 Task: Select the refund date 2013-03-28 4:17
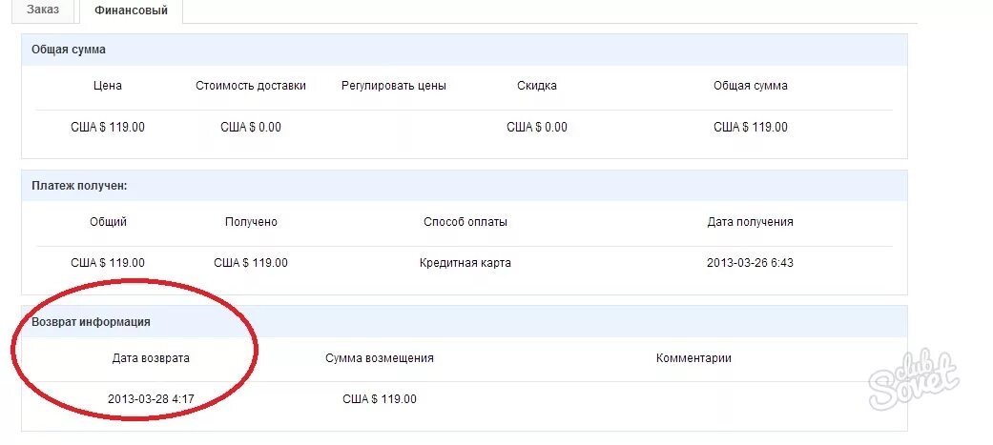[x=153, y=399]
